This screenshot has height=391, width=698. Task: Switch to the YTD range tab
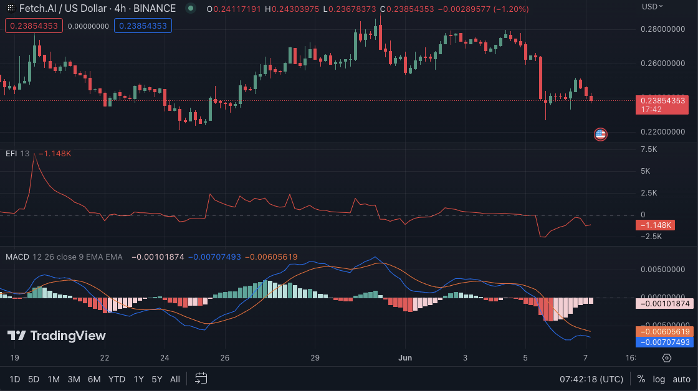(116, 379)
